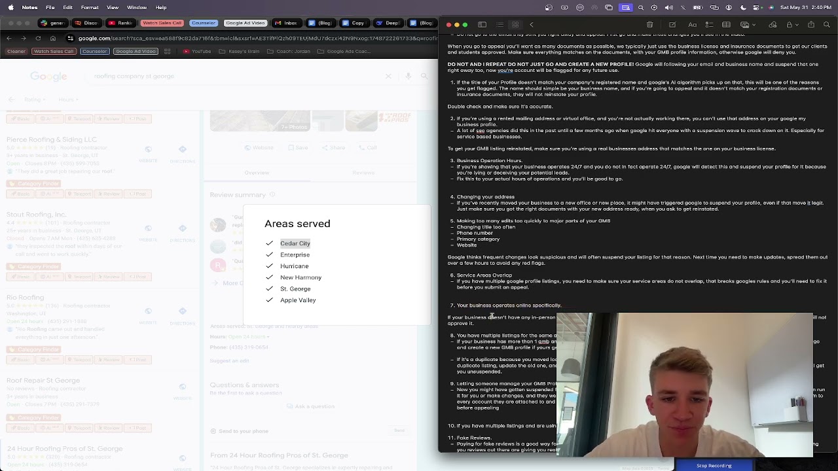838x471 pixels.
Task: Go back using Notes toolbar chevron
Action: (532, 25)
